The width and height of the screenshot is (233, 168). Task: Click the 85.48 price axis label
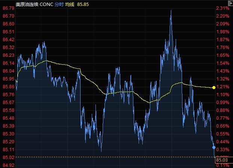pyautogui.click(x=8, y=118)
